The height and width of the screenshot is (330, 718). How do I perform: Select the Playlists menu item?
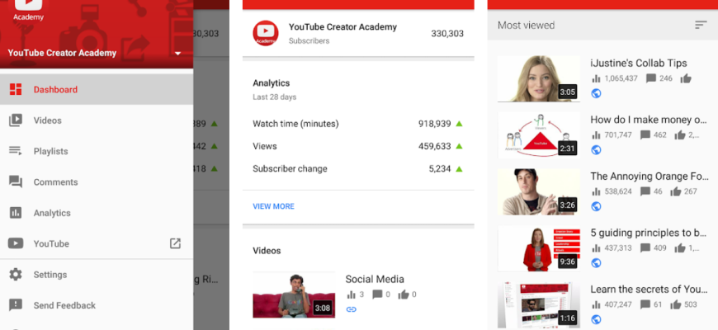coord(50,151)
